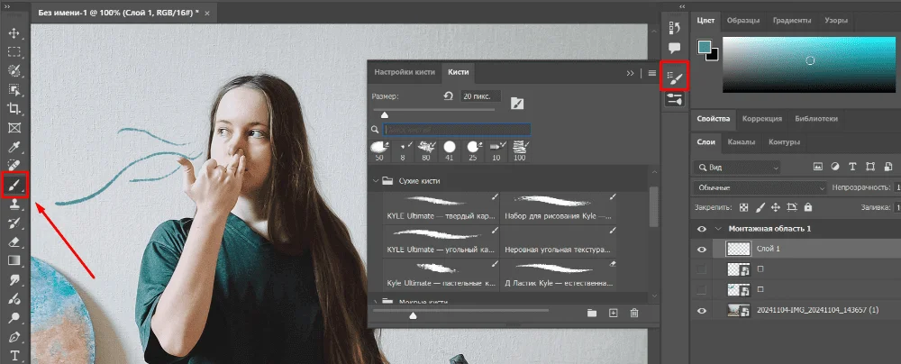
Task: Hide the Слой 1 layer
Action: click(x=703, y=249)
